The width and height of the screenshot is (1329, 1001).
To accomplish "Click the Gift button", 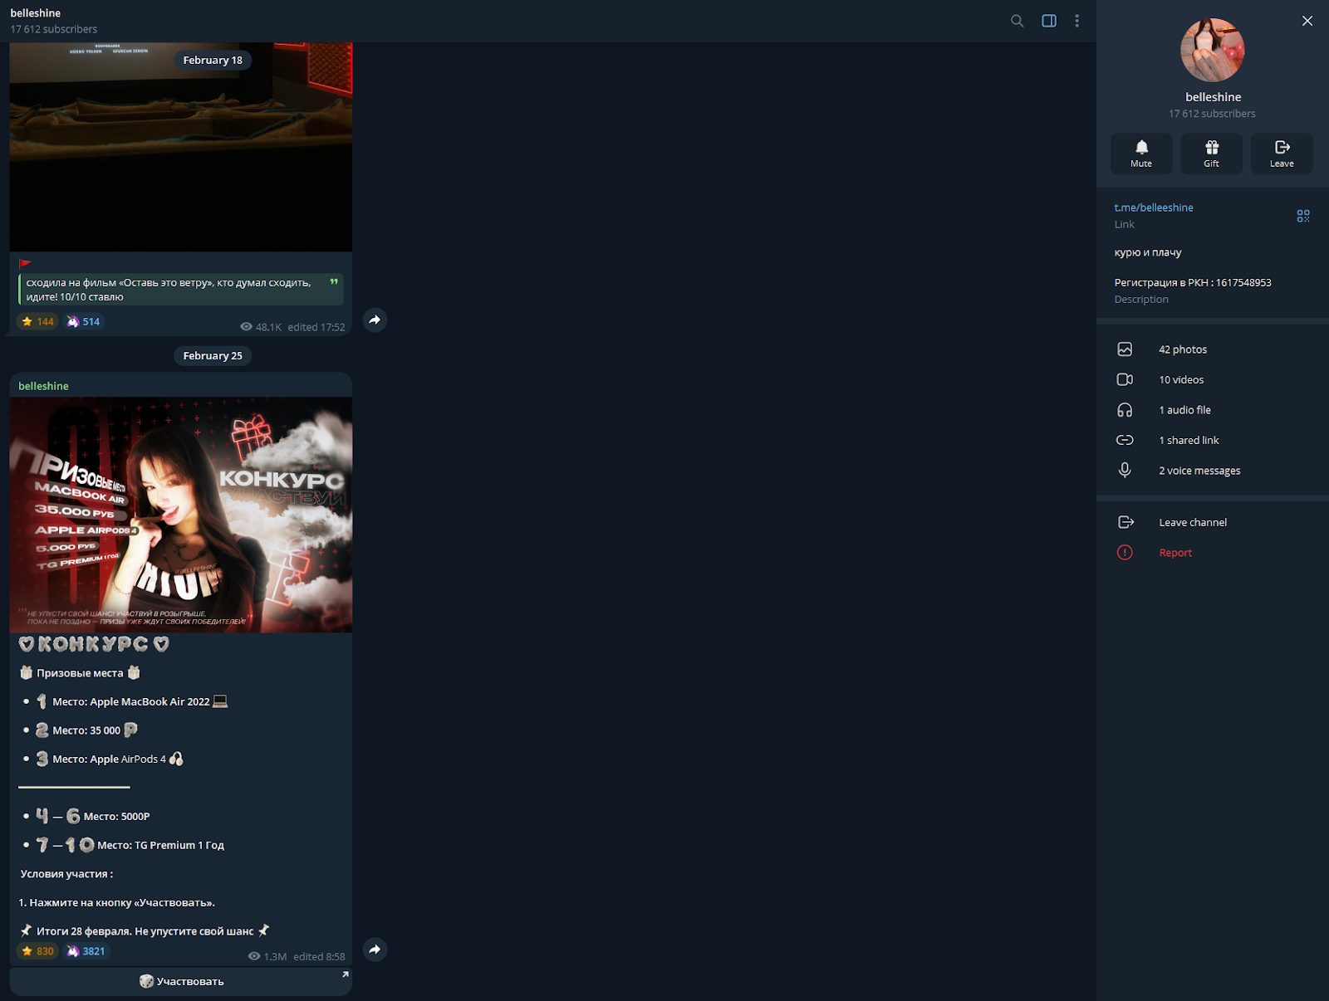I will pos(1211,154).
